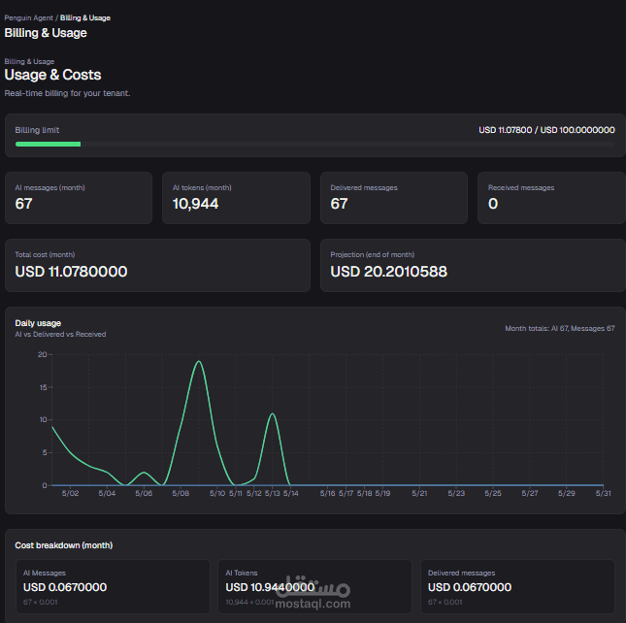Screen dimensions: 626x623
Task: Click the USD 100.0000000 billing limit value
Action: click(x=577, y=130)
